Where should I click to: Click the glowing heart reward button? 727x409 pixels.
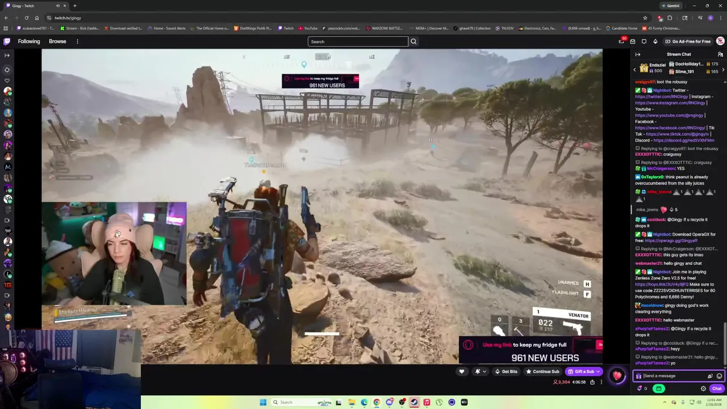[x=617, y=375]
